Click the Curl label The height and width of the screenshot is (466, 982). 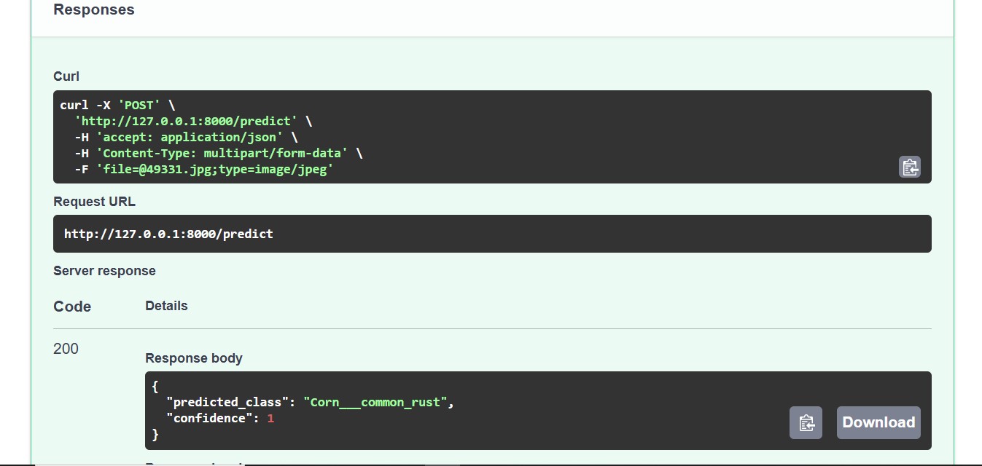[x=66, y=76]
